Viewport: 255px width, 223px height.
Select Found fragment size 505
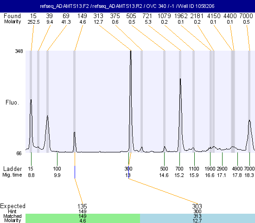click(131, 16)
